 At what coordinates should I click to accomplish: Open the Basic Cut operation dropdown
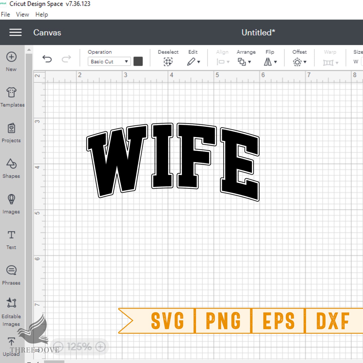pos(109,62)
